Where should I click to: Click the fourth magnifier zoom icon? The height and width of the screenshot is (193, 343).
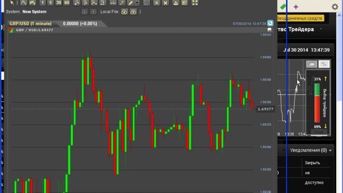[x=102, y=3]
